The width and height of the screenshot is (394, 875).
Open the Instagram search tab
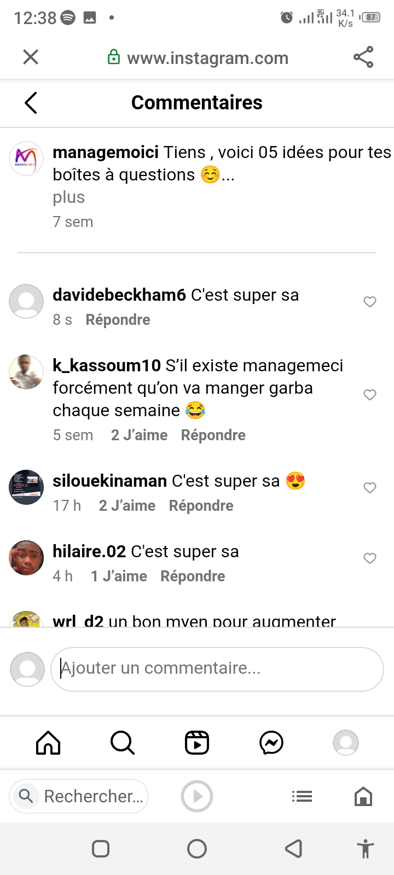click(123, 743)
